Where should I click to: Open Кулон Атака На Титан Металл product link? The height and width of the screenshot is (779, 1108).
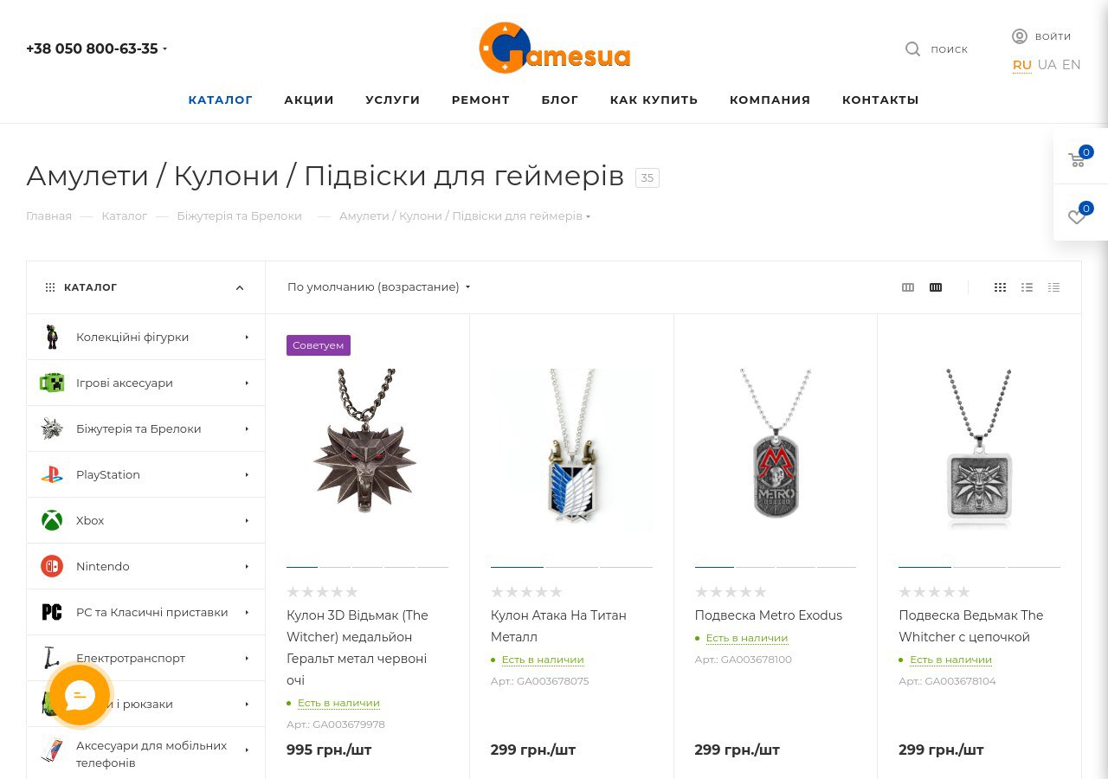pyautogui.click(x=558, y=626)
